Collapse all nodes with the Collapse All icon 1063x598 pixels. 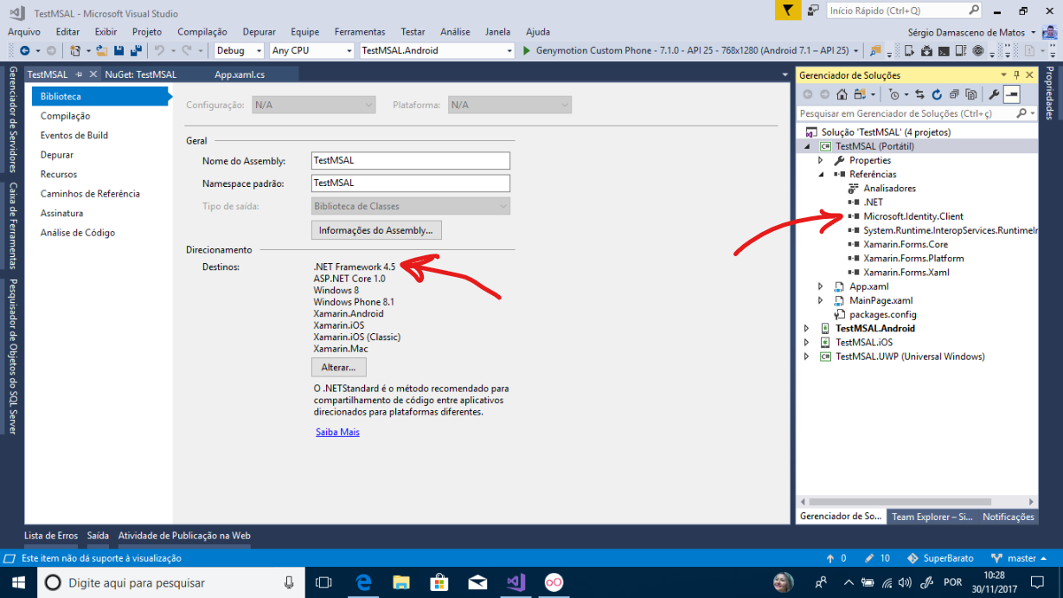[955, 93]
